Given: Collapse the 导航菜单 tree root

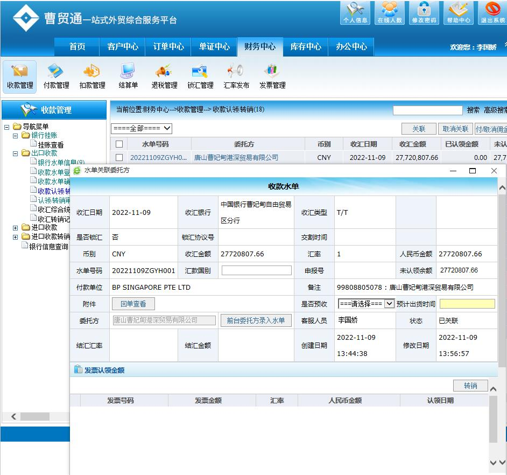Looking at the screenshot, I should tap(6, 127).
